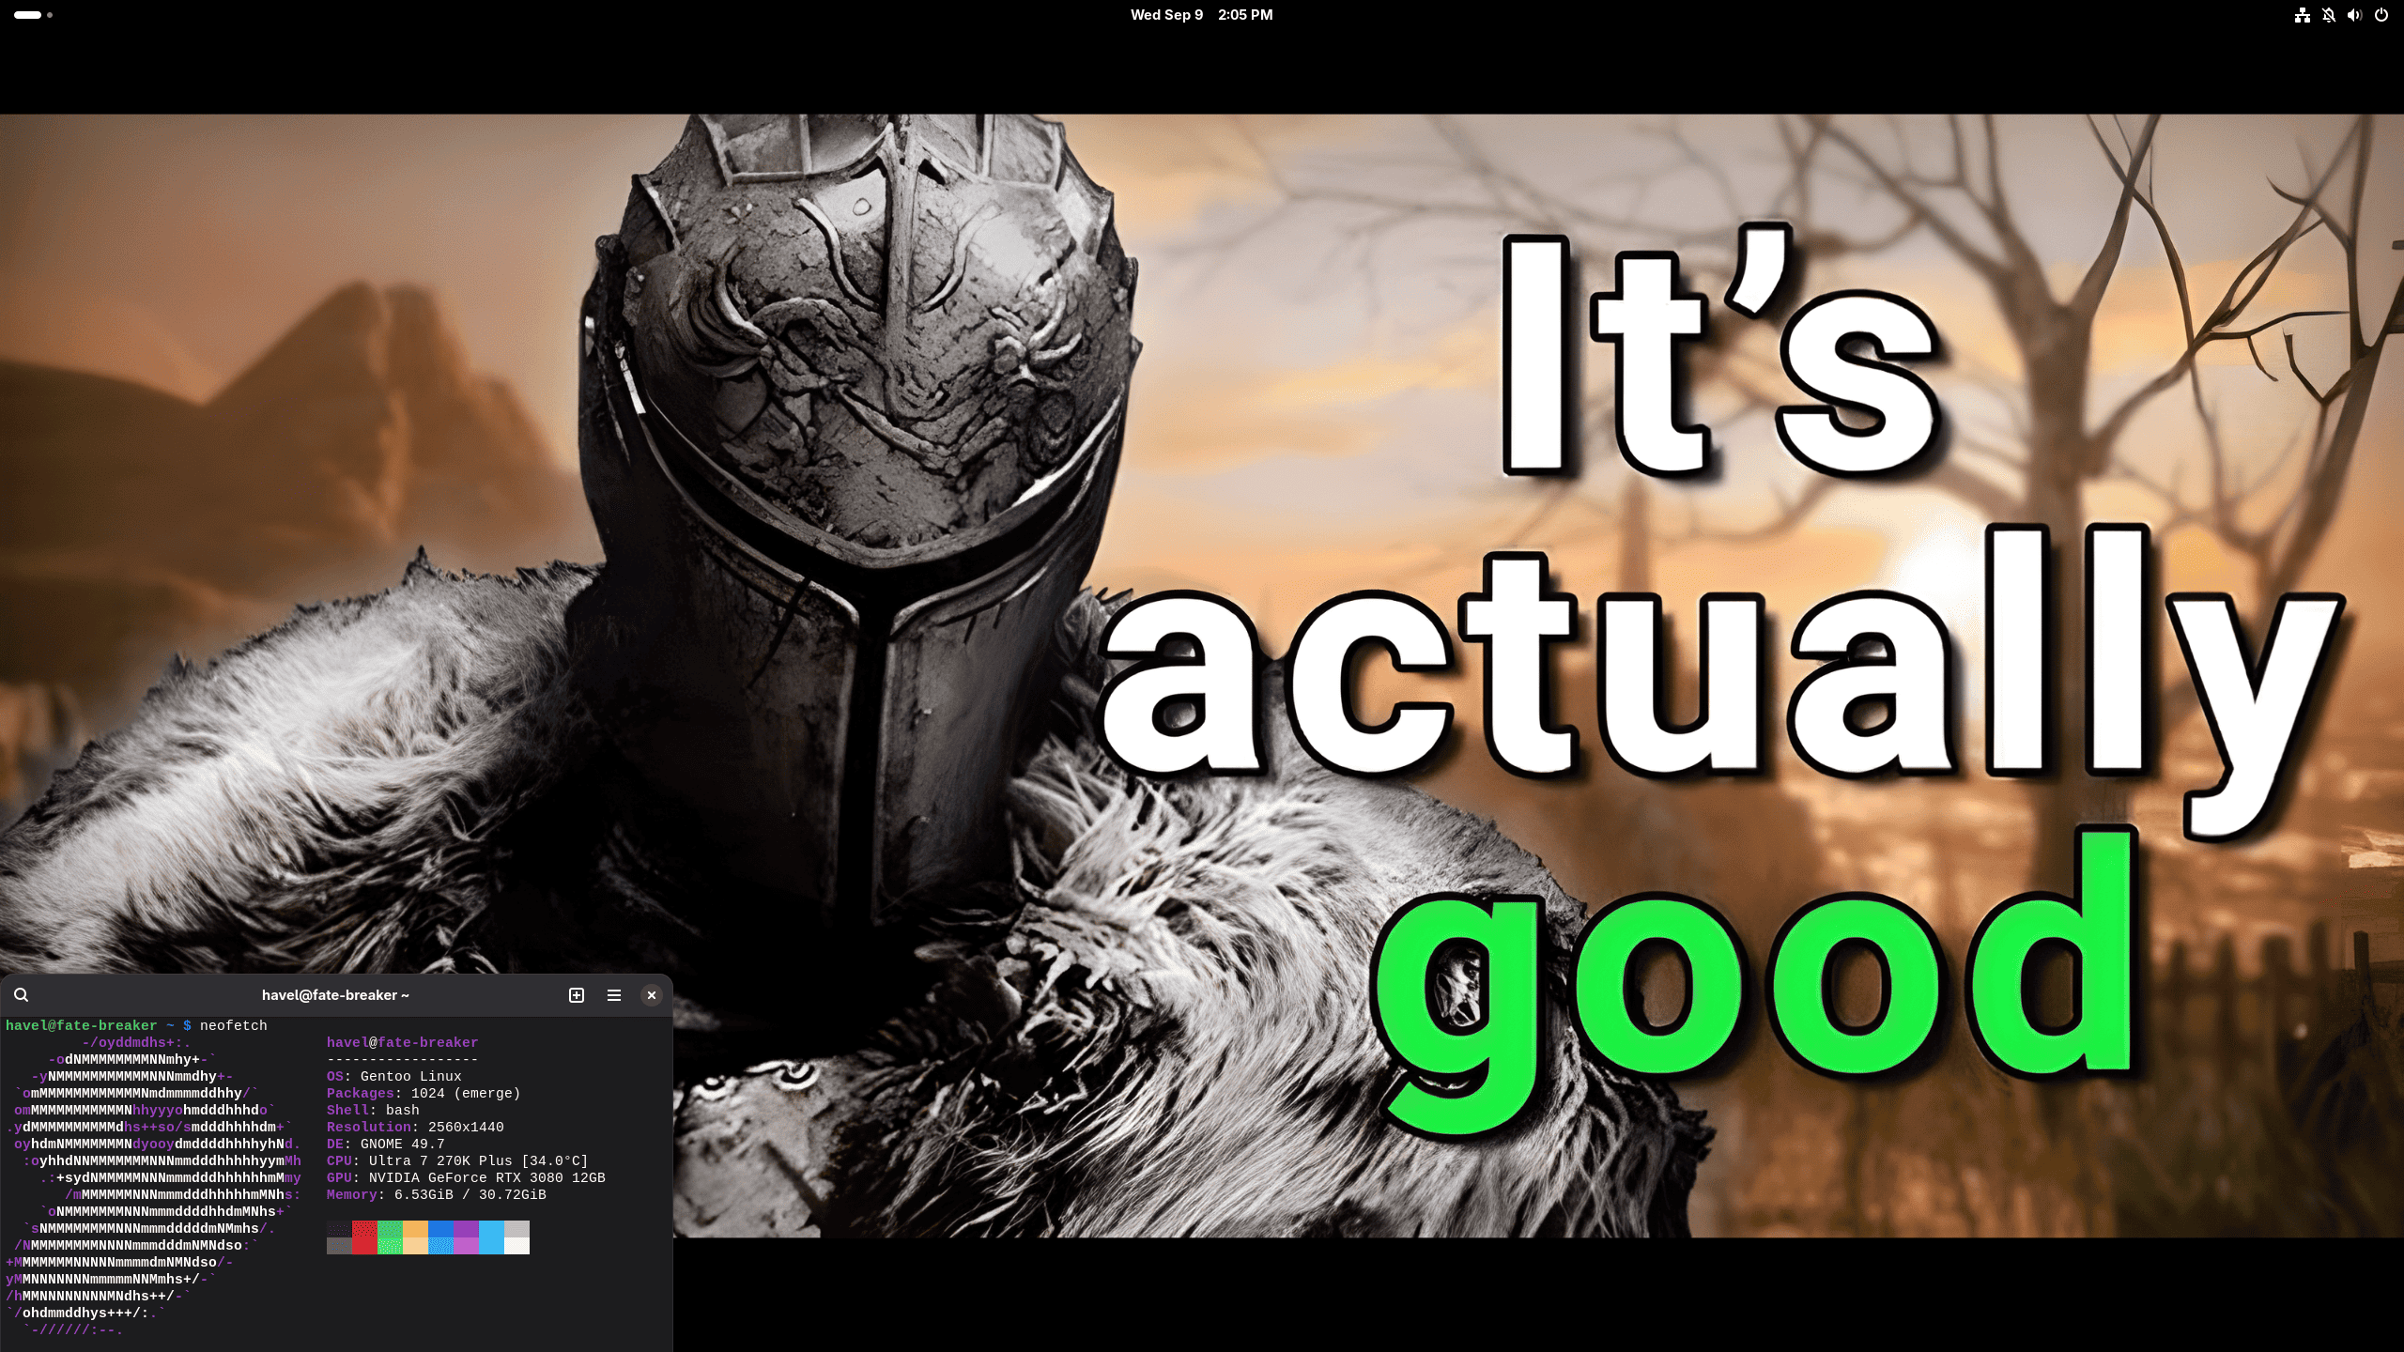The height and width of the screenshot is (1352, 2404).
Task: Click the active workspace indicator pill
Action: (x=27, y=15)
